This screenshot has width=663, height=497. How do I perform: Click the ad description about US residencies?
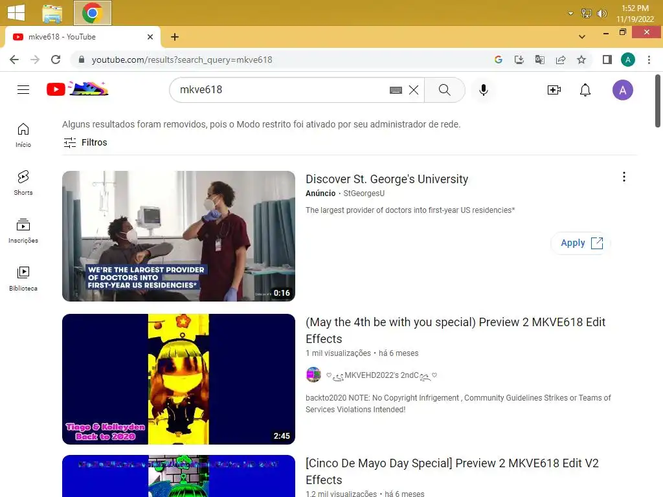pyautogui.click(x=410, y=210)
